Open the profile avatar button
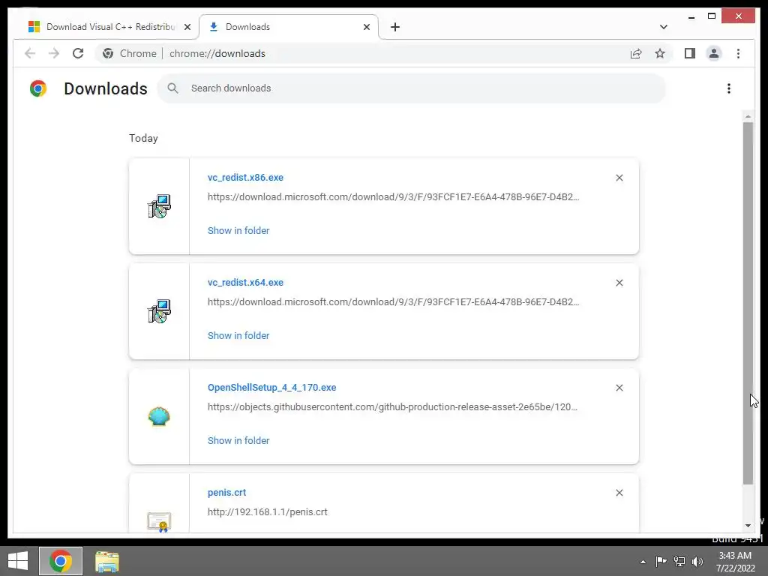Image resolution: width=768 pixels, height=576 pixels. coord(714,53)
